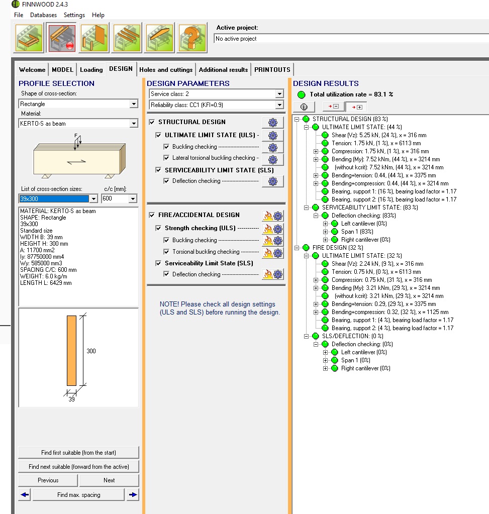Uncheck Lateral torsional buckling checking
This screenshot has height=514, width=489.
[x=166, y=158]
